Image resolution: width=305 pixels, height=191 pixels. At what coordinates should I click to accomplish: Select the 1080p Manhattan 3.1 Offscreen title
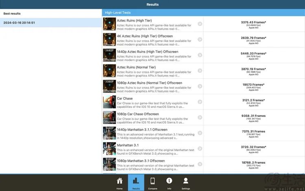click(141, 160)
